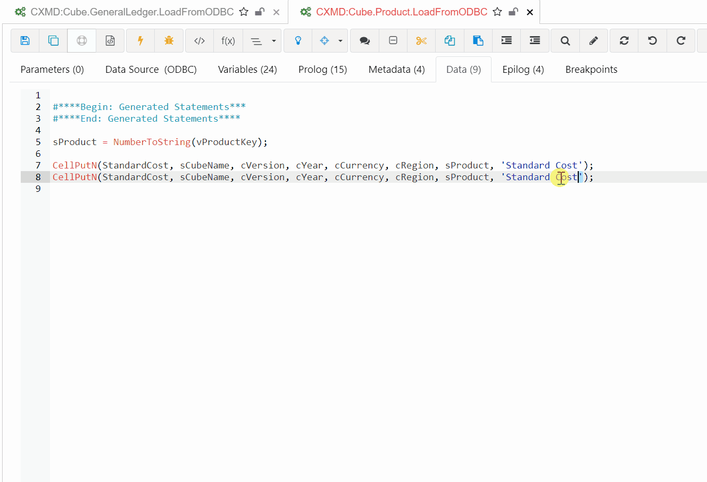Image resolution: width=707 pixels, height=482 pixels.
Task: Click the code snippet </> icon
Action: [199, 40]
